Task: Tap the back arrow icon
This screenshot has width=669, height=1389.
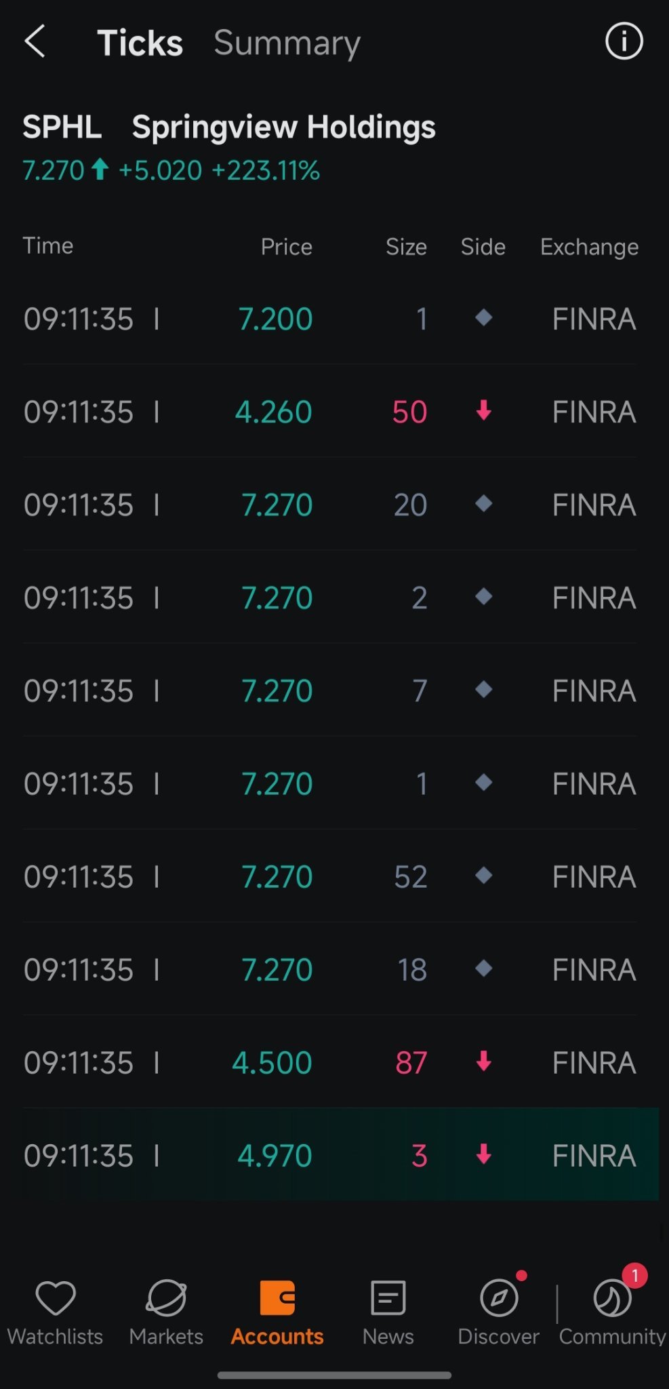Action: [35, 42]
